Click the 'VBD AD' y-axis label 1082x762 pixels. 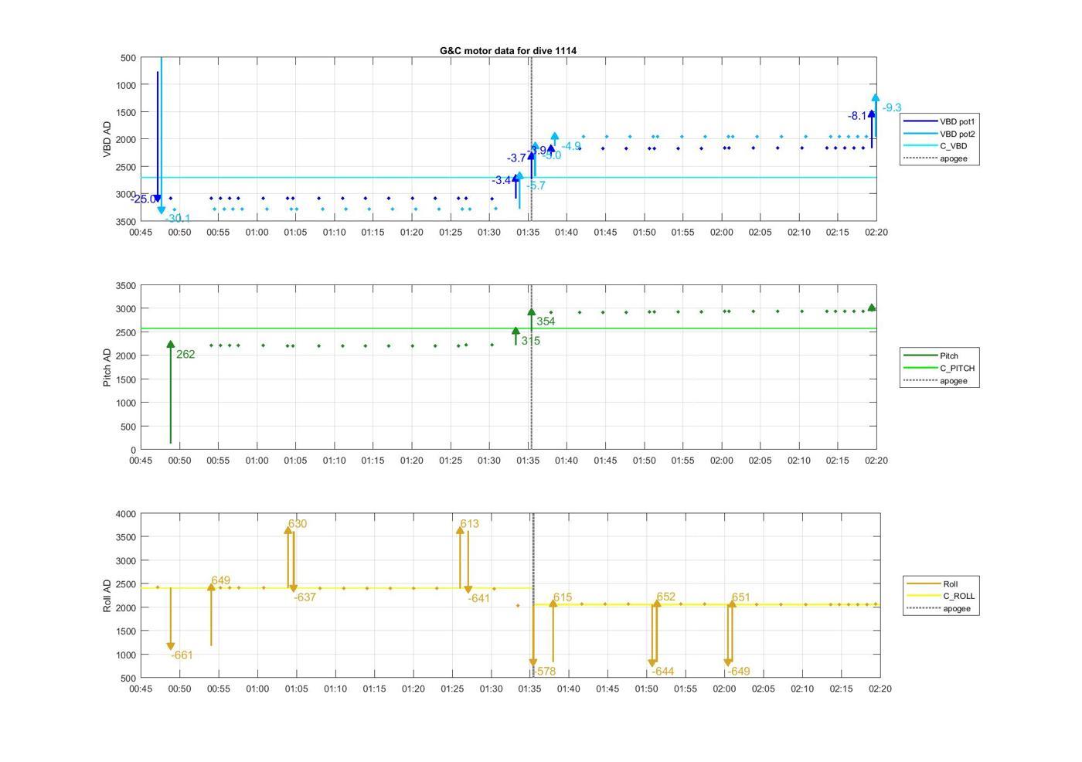point(107,139)
